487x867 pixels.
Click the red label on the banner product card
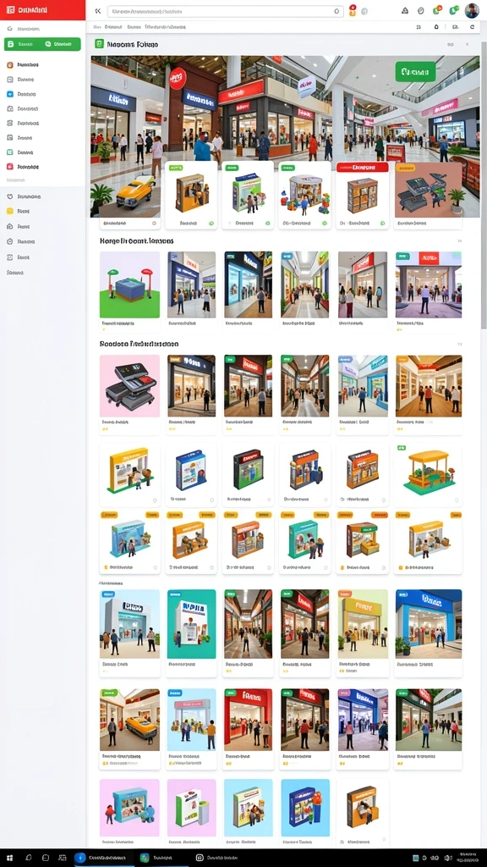coord(362,167)
